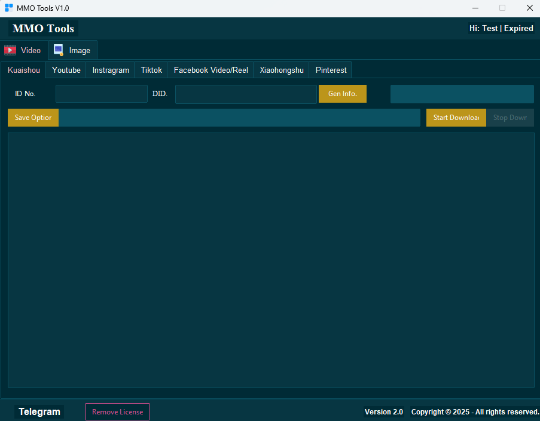Viewport: 540px width, 421px height.
Task: Click the ID No. label
Action: (x=25, y=94)
